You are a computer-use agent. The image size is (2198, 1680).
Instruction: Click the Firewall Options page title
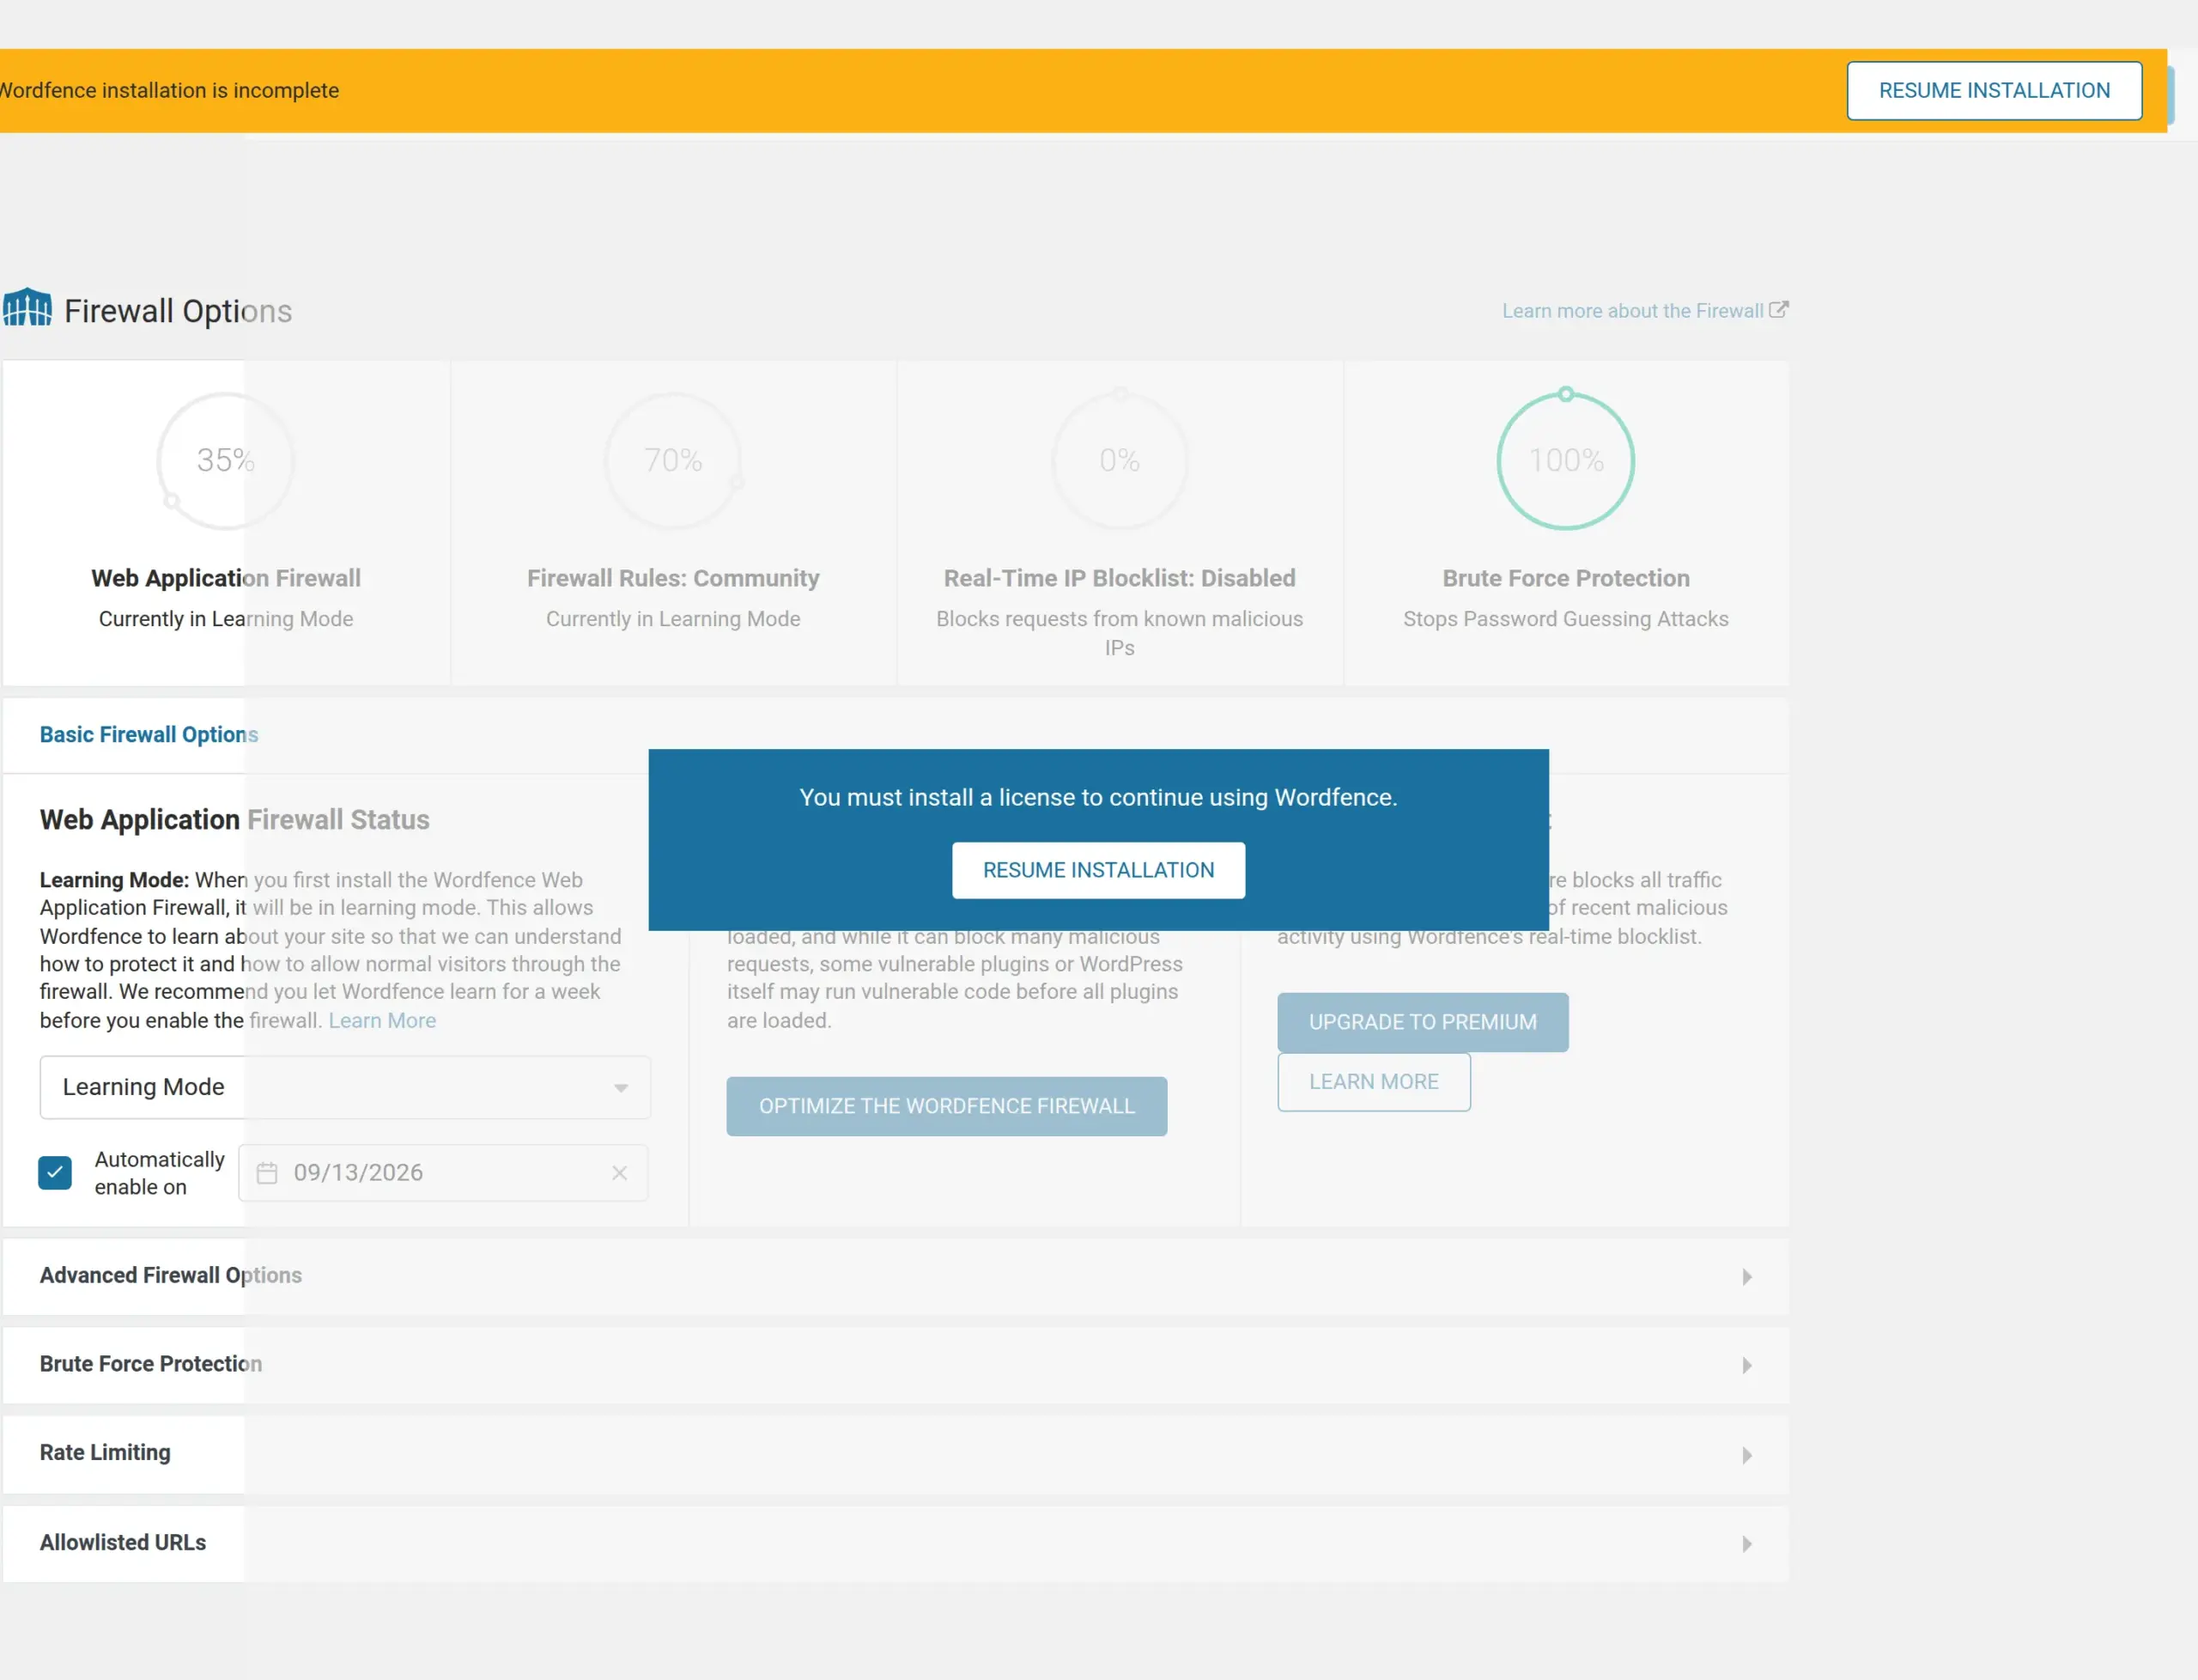pyautogui.click(x=178, y=311)
